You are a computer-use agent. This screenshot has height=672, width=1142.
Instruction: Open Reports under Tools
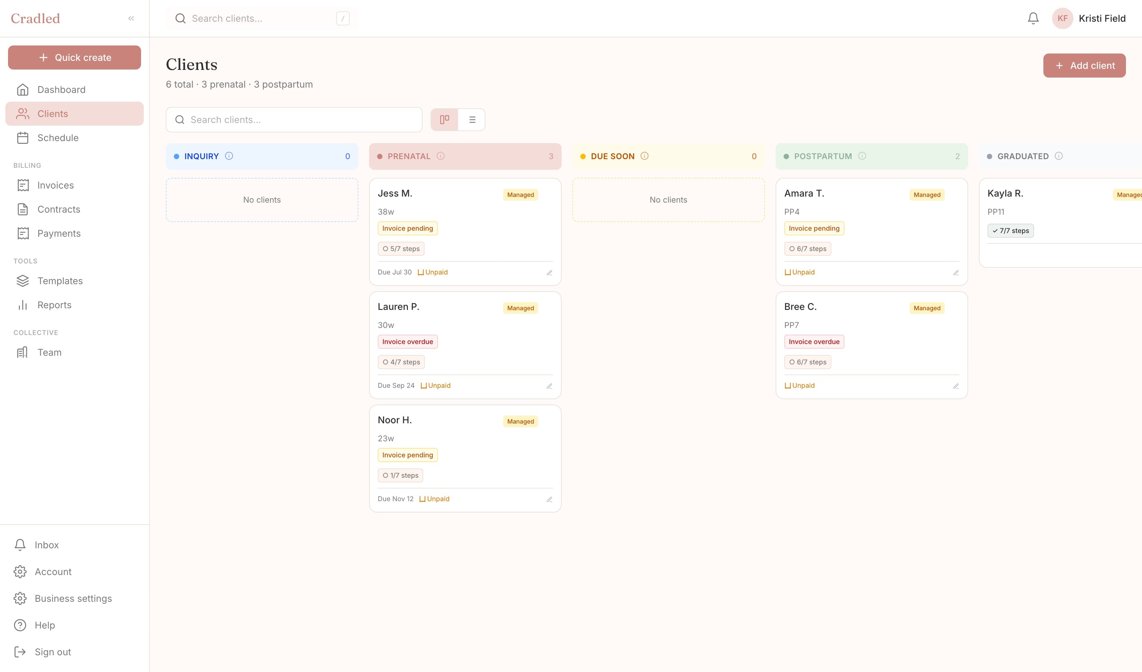coord(74,305)
